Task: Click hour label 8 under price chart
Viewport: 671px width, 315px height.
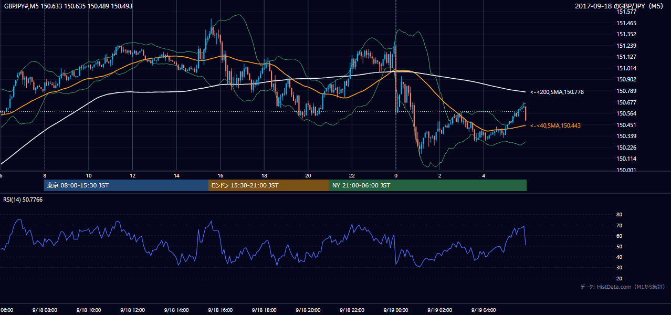Action: click(x=45, y=176)
